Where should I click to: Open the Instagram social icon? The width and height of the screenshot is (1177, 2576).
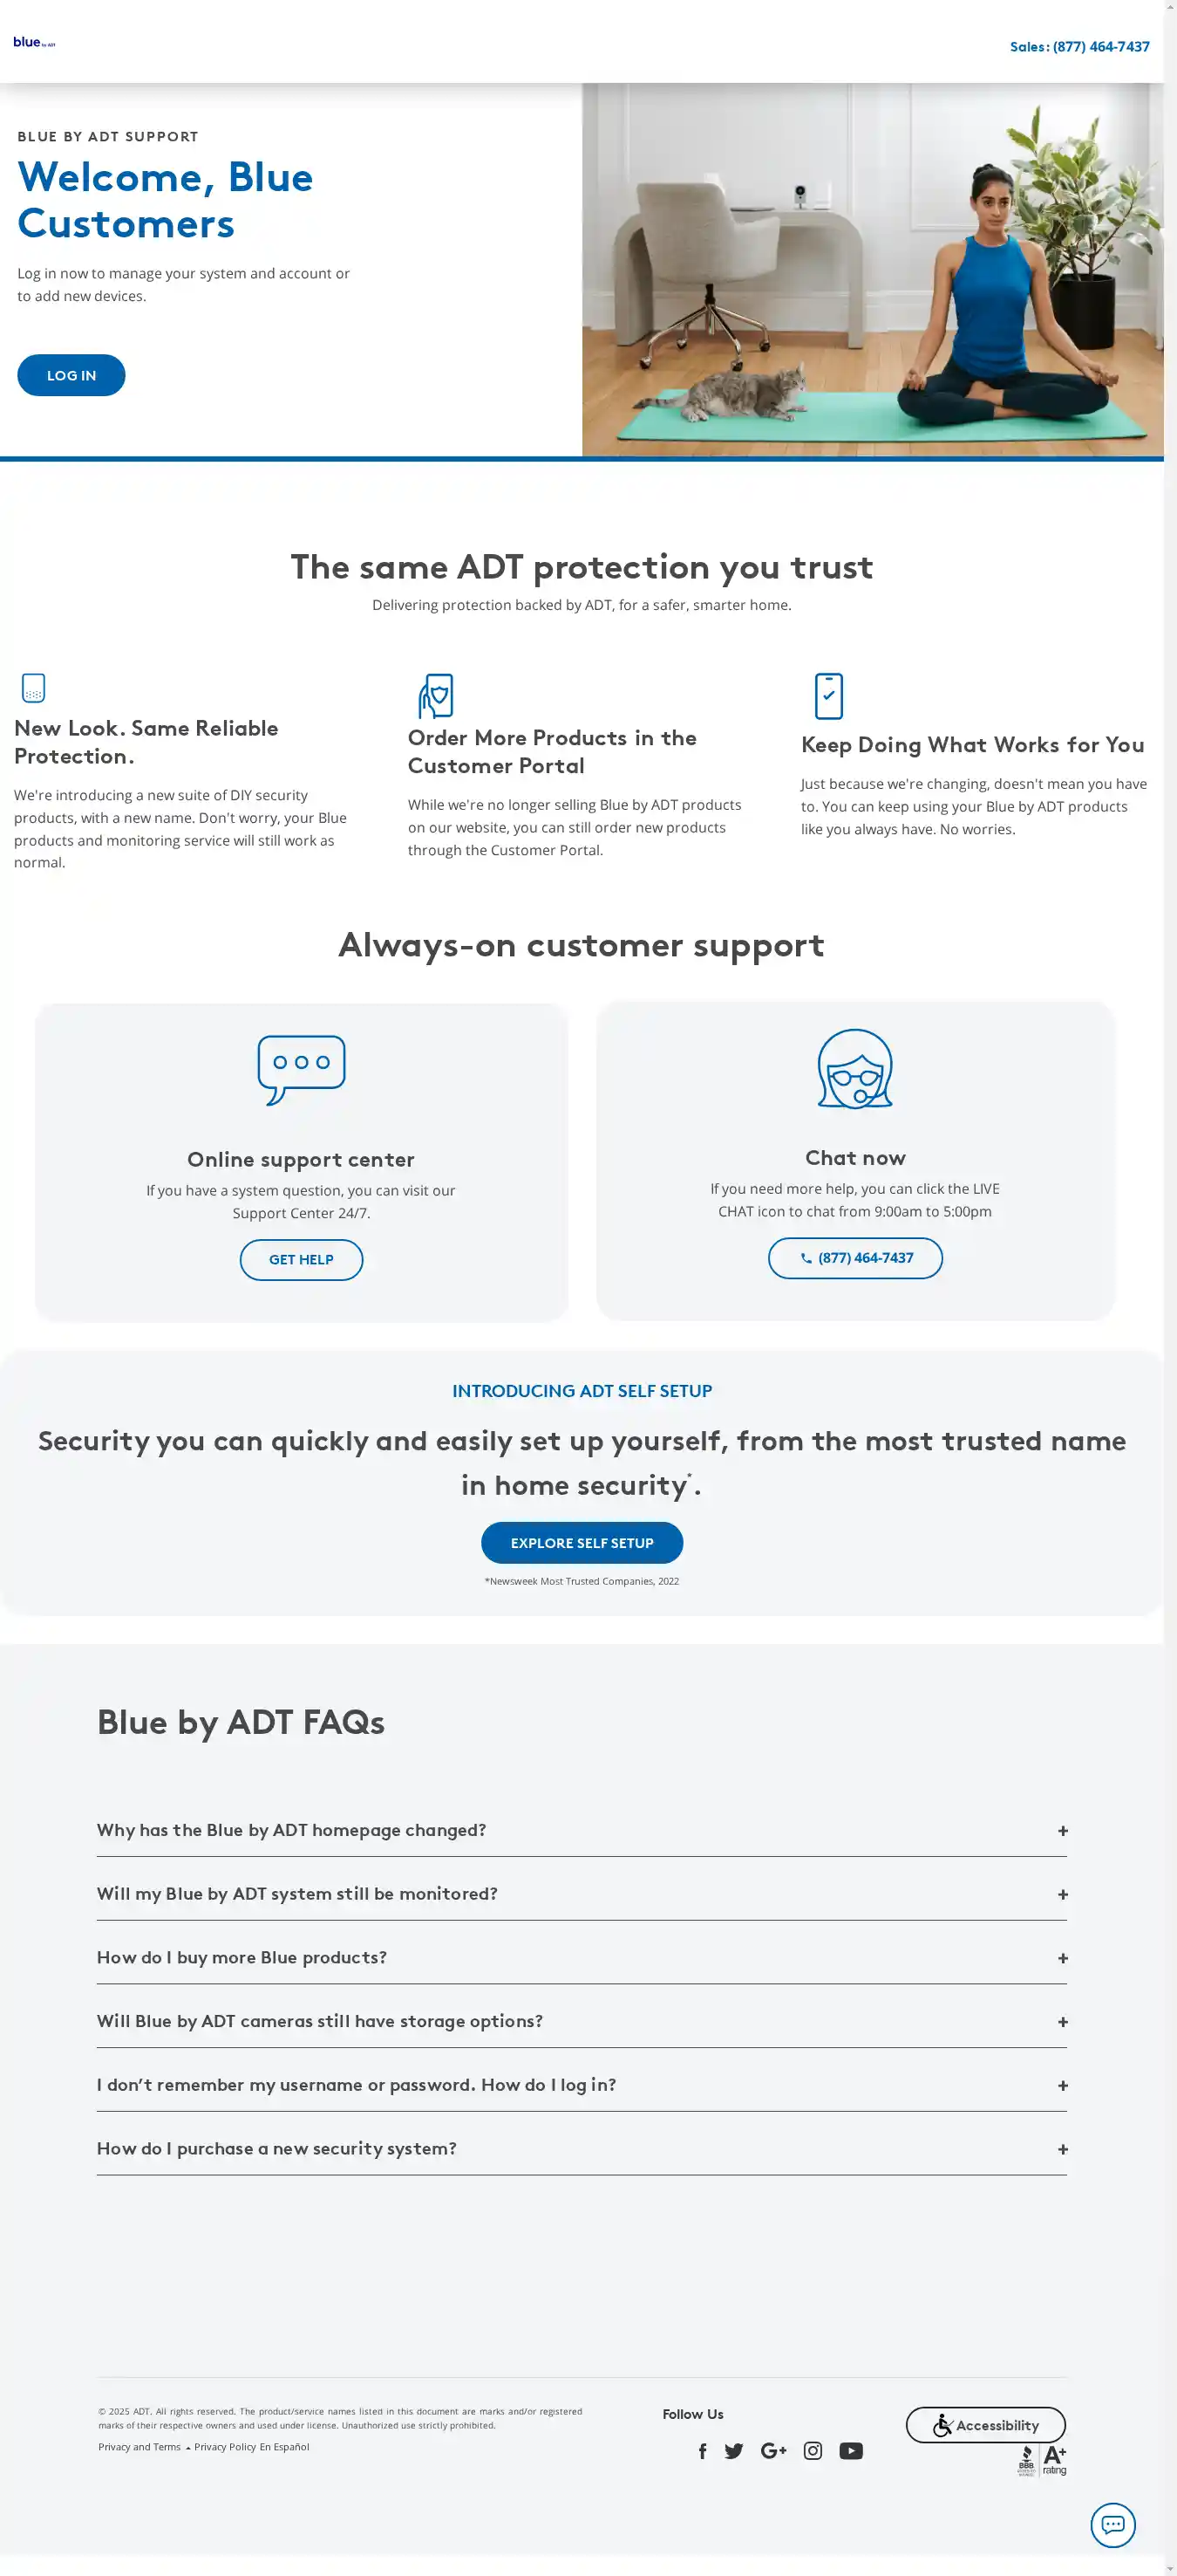(813, 2450)
